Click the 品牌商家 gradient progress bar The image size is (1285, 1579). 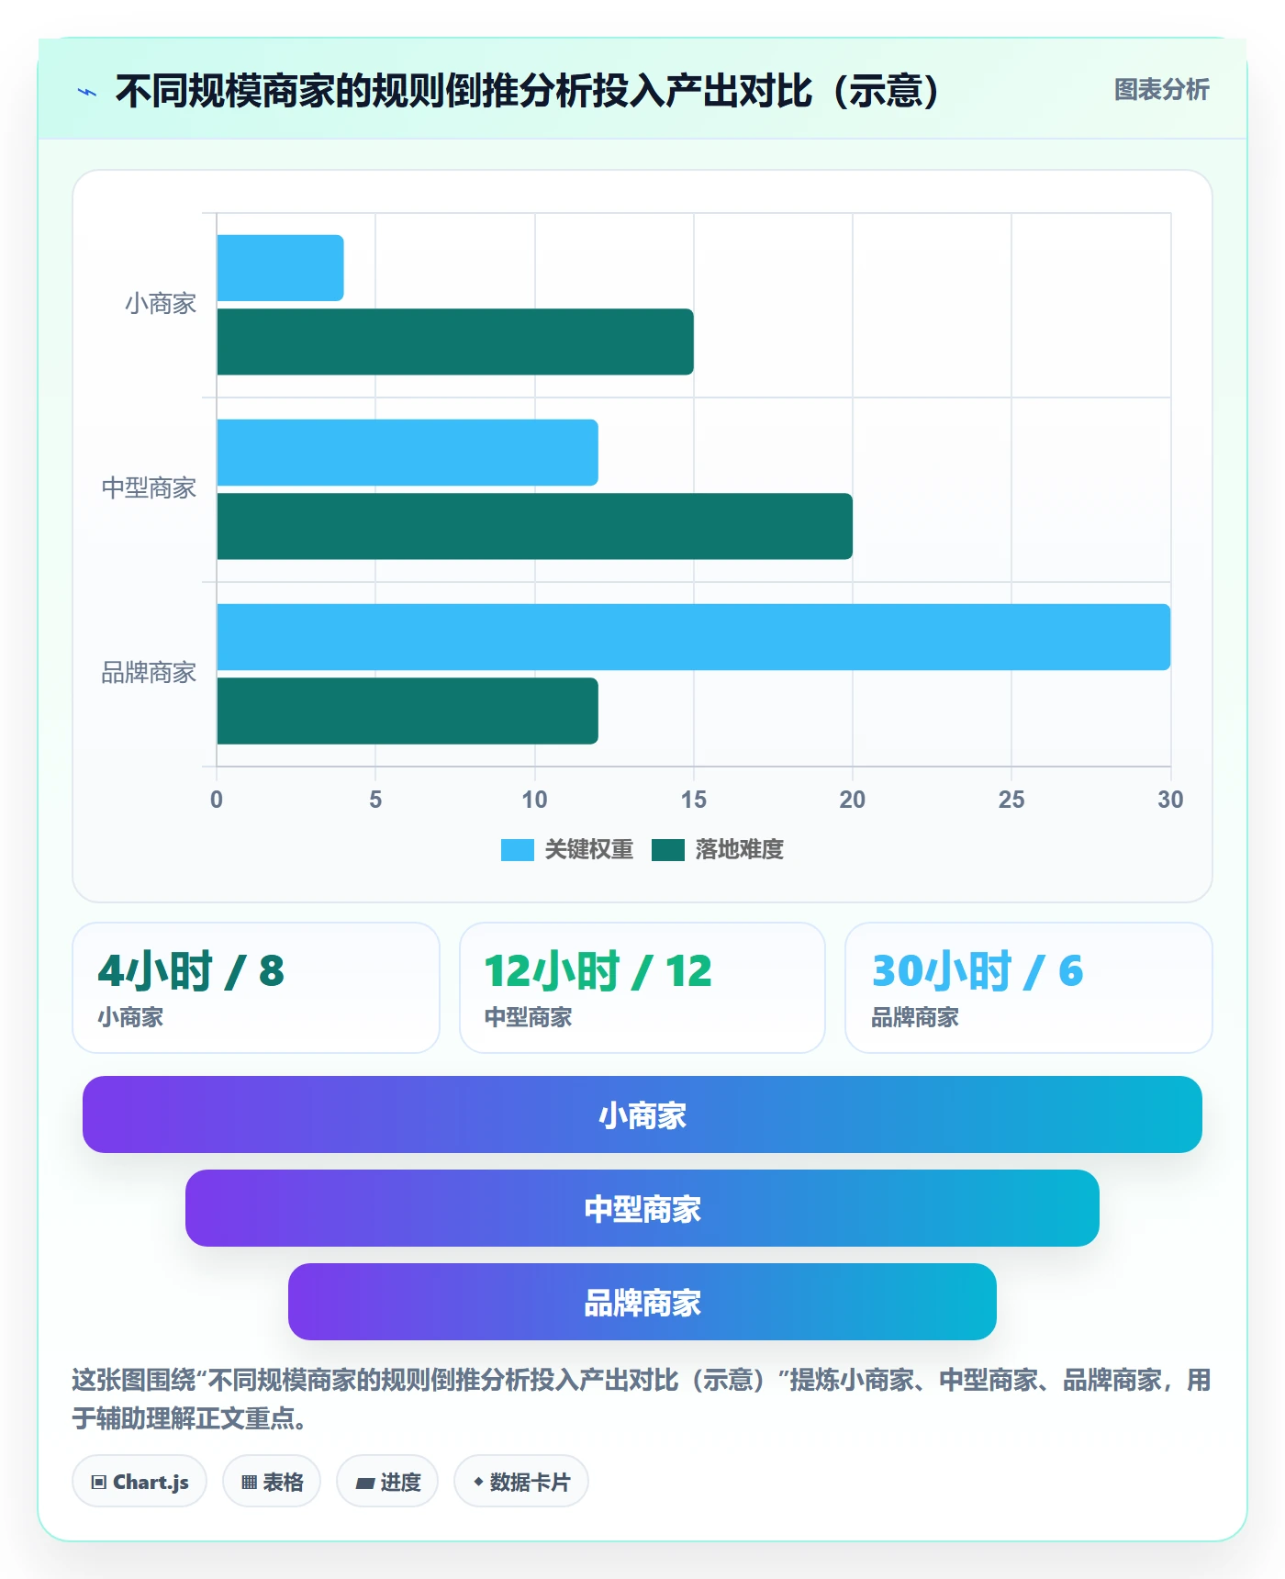[642, 1302]
